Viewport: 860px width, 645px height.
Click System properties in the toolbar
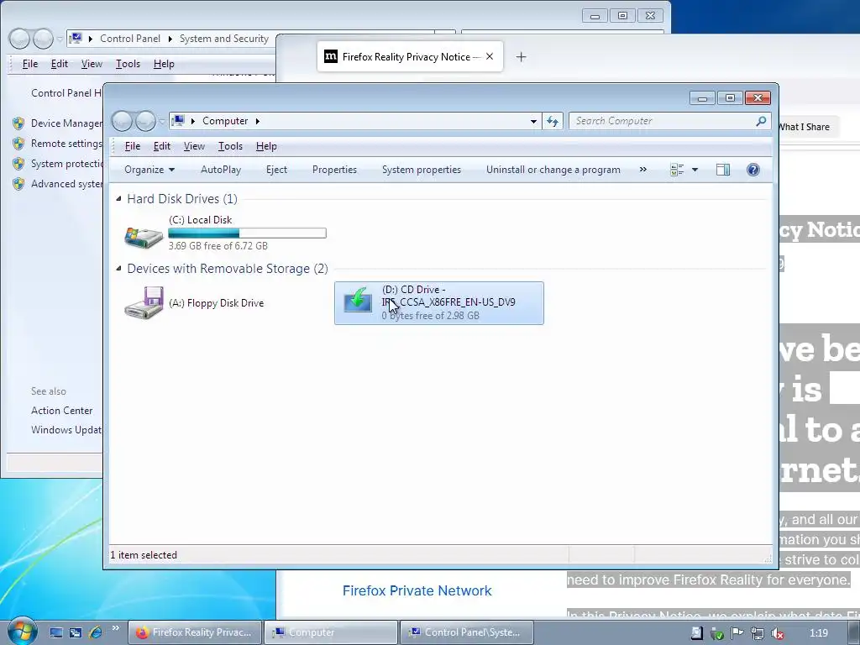[422, 170]
